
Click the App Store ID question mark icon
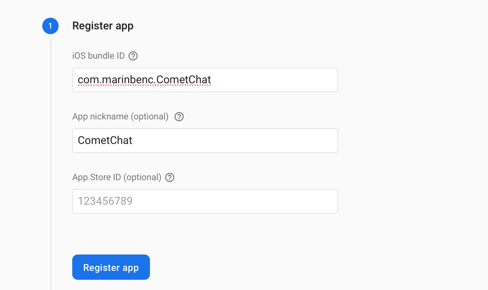click(170, 177)
